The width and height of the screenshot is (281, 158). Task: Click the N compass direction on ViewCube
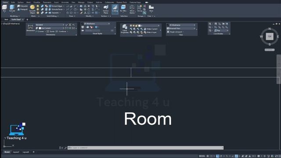pos(270,29)
